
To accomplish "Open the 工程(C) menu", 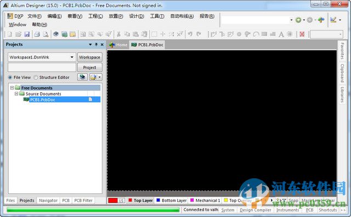I will point(95,16).
